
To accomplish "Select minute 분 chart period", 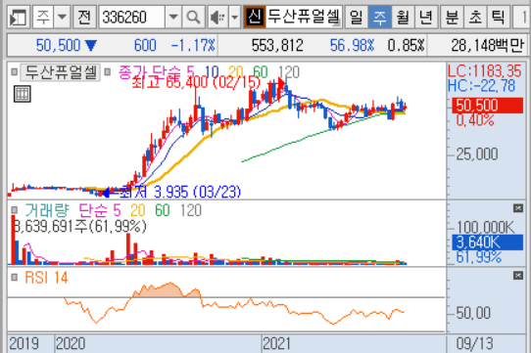I will [452, 17].
